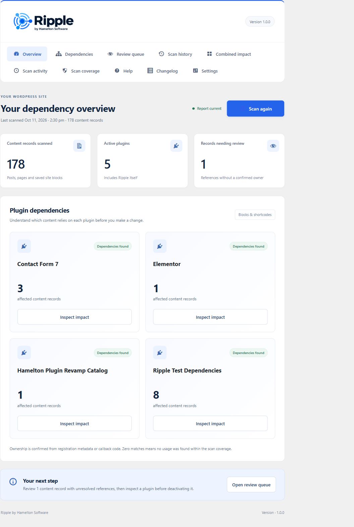Click the Ripple by Hamelton Software footer text
Viewport: 354px width, 527px height.
point(24,513)
